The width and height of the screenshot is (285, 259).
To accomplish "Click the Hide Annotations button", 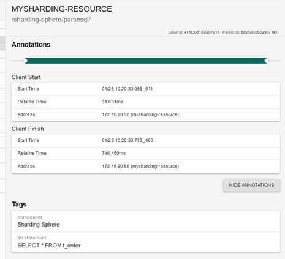I will (x=251, y=186).
